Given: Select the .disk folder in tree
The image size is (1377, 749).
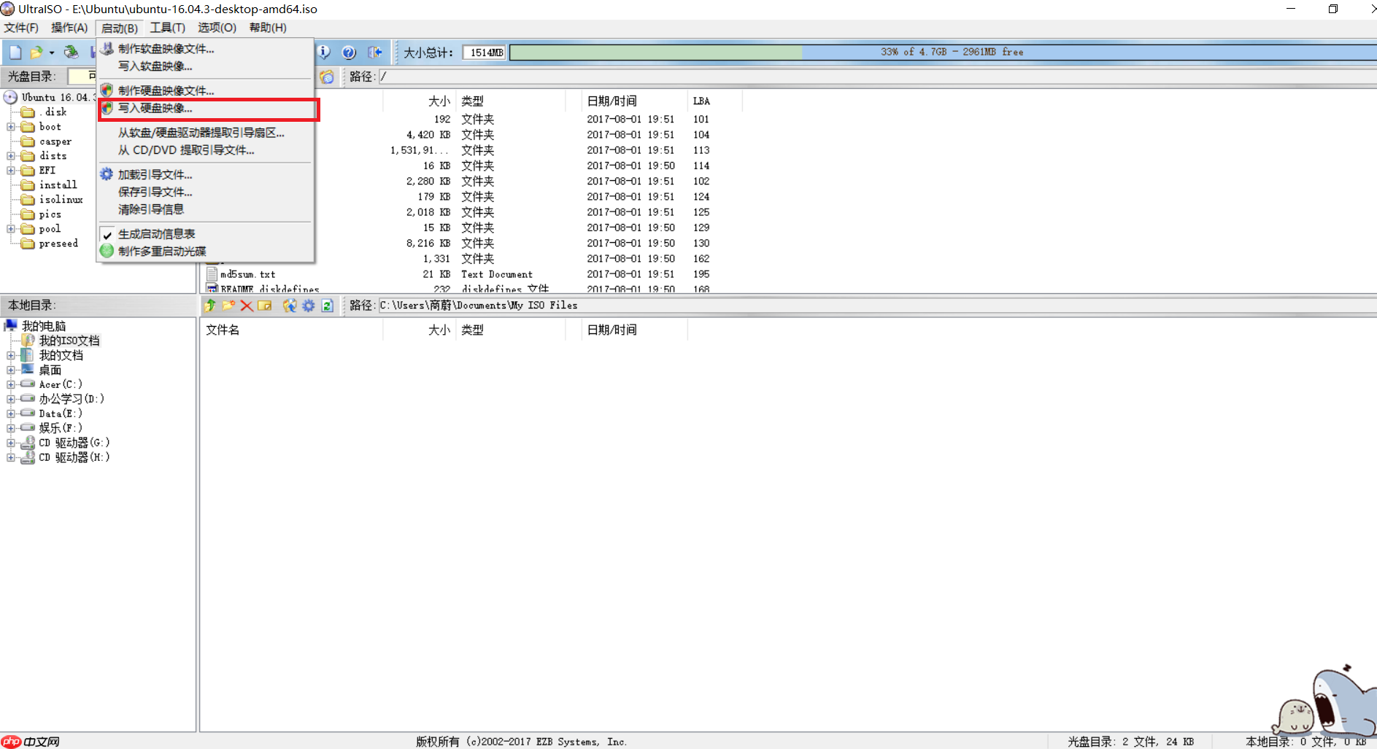Looking at the screenshot, I should coord(53,112).
